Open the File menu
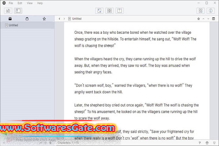Viewport: 219px width, 146px height. point(11,3)
